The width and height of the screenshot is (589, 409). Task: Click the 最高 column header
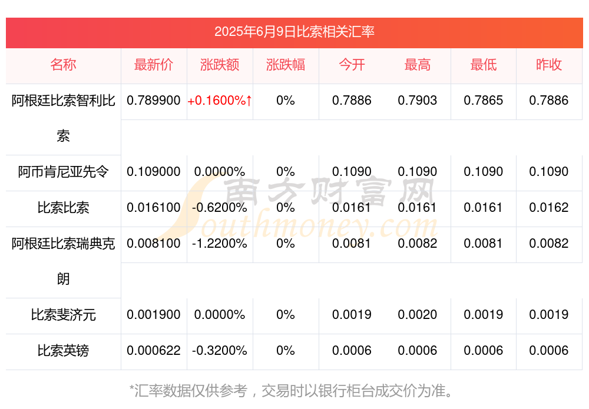pyautogui.click(x=418, y=65)
